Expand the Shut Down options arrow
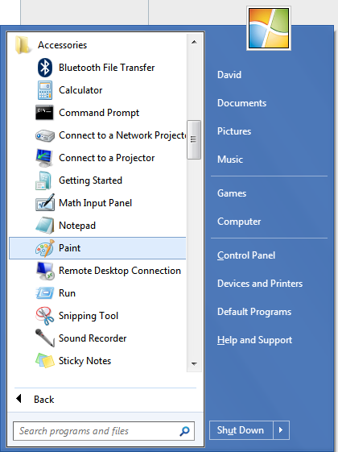This screenshot has width=338, height=452. 281,430
